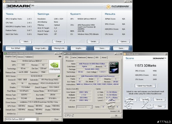Click Close button in 3DMark Score window
This screenshot has height=124, width=172.
159,106
